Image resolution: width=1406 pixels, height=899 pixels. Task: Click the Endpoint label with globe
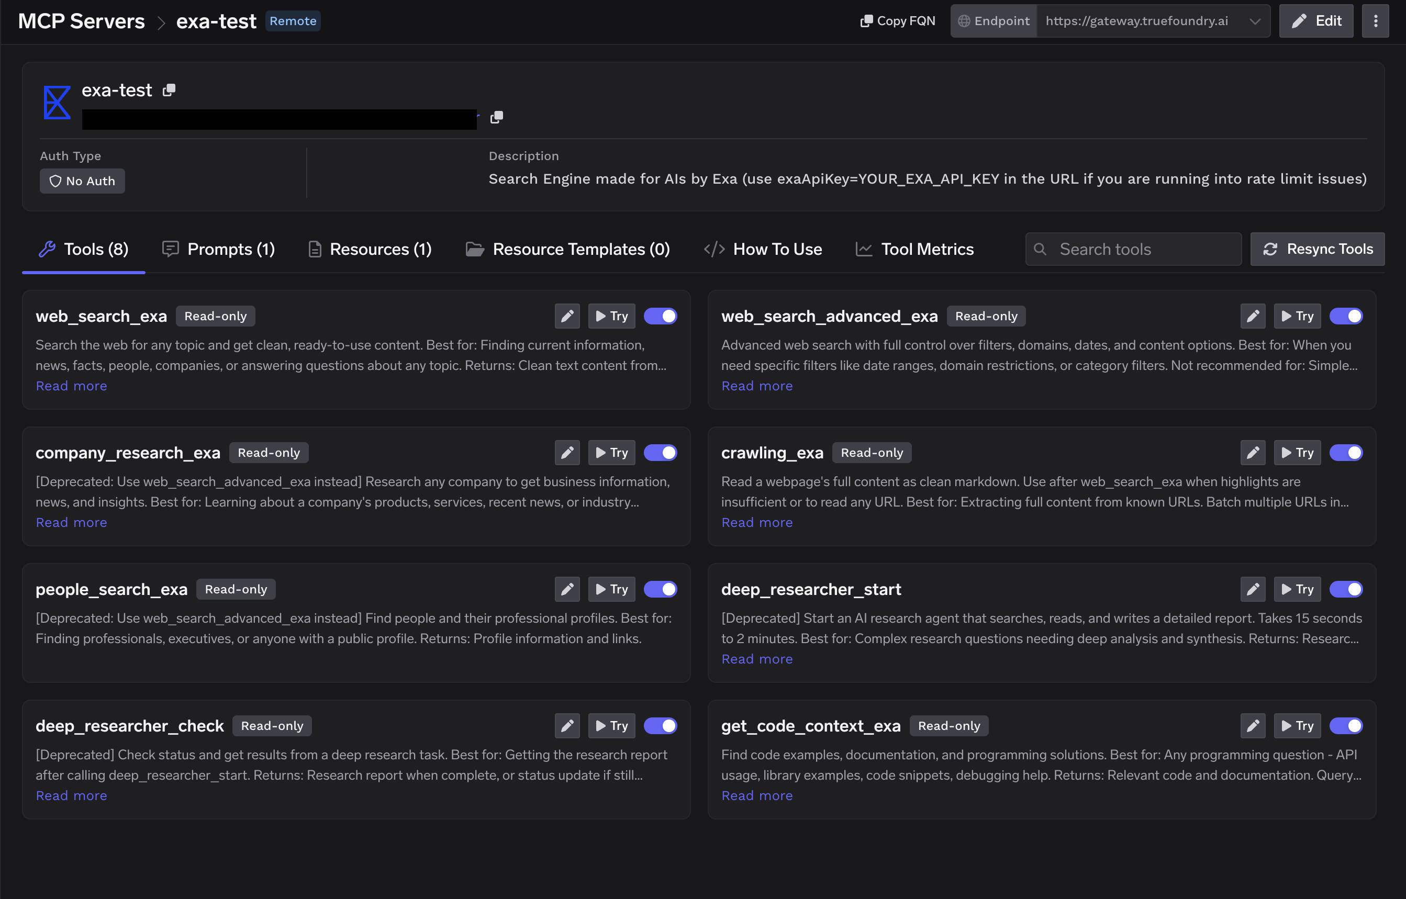click(x=994, y=21)
